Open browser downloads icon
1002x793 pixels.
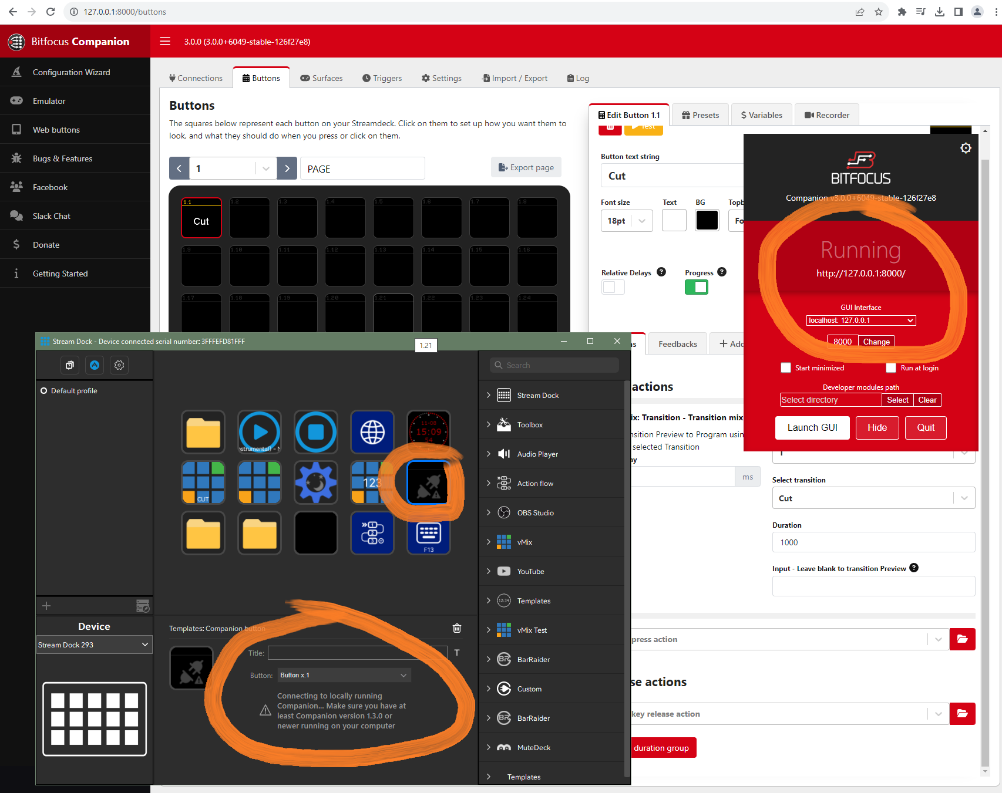pyautogui.click(x=940, y=12)
